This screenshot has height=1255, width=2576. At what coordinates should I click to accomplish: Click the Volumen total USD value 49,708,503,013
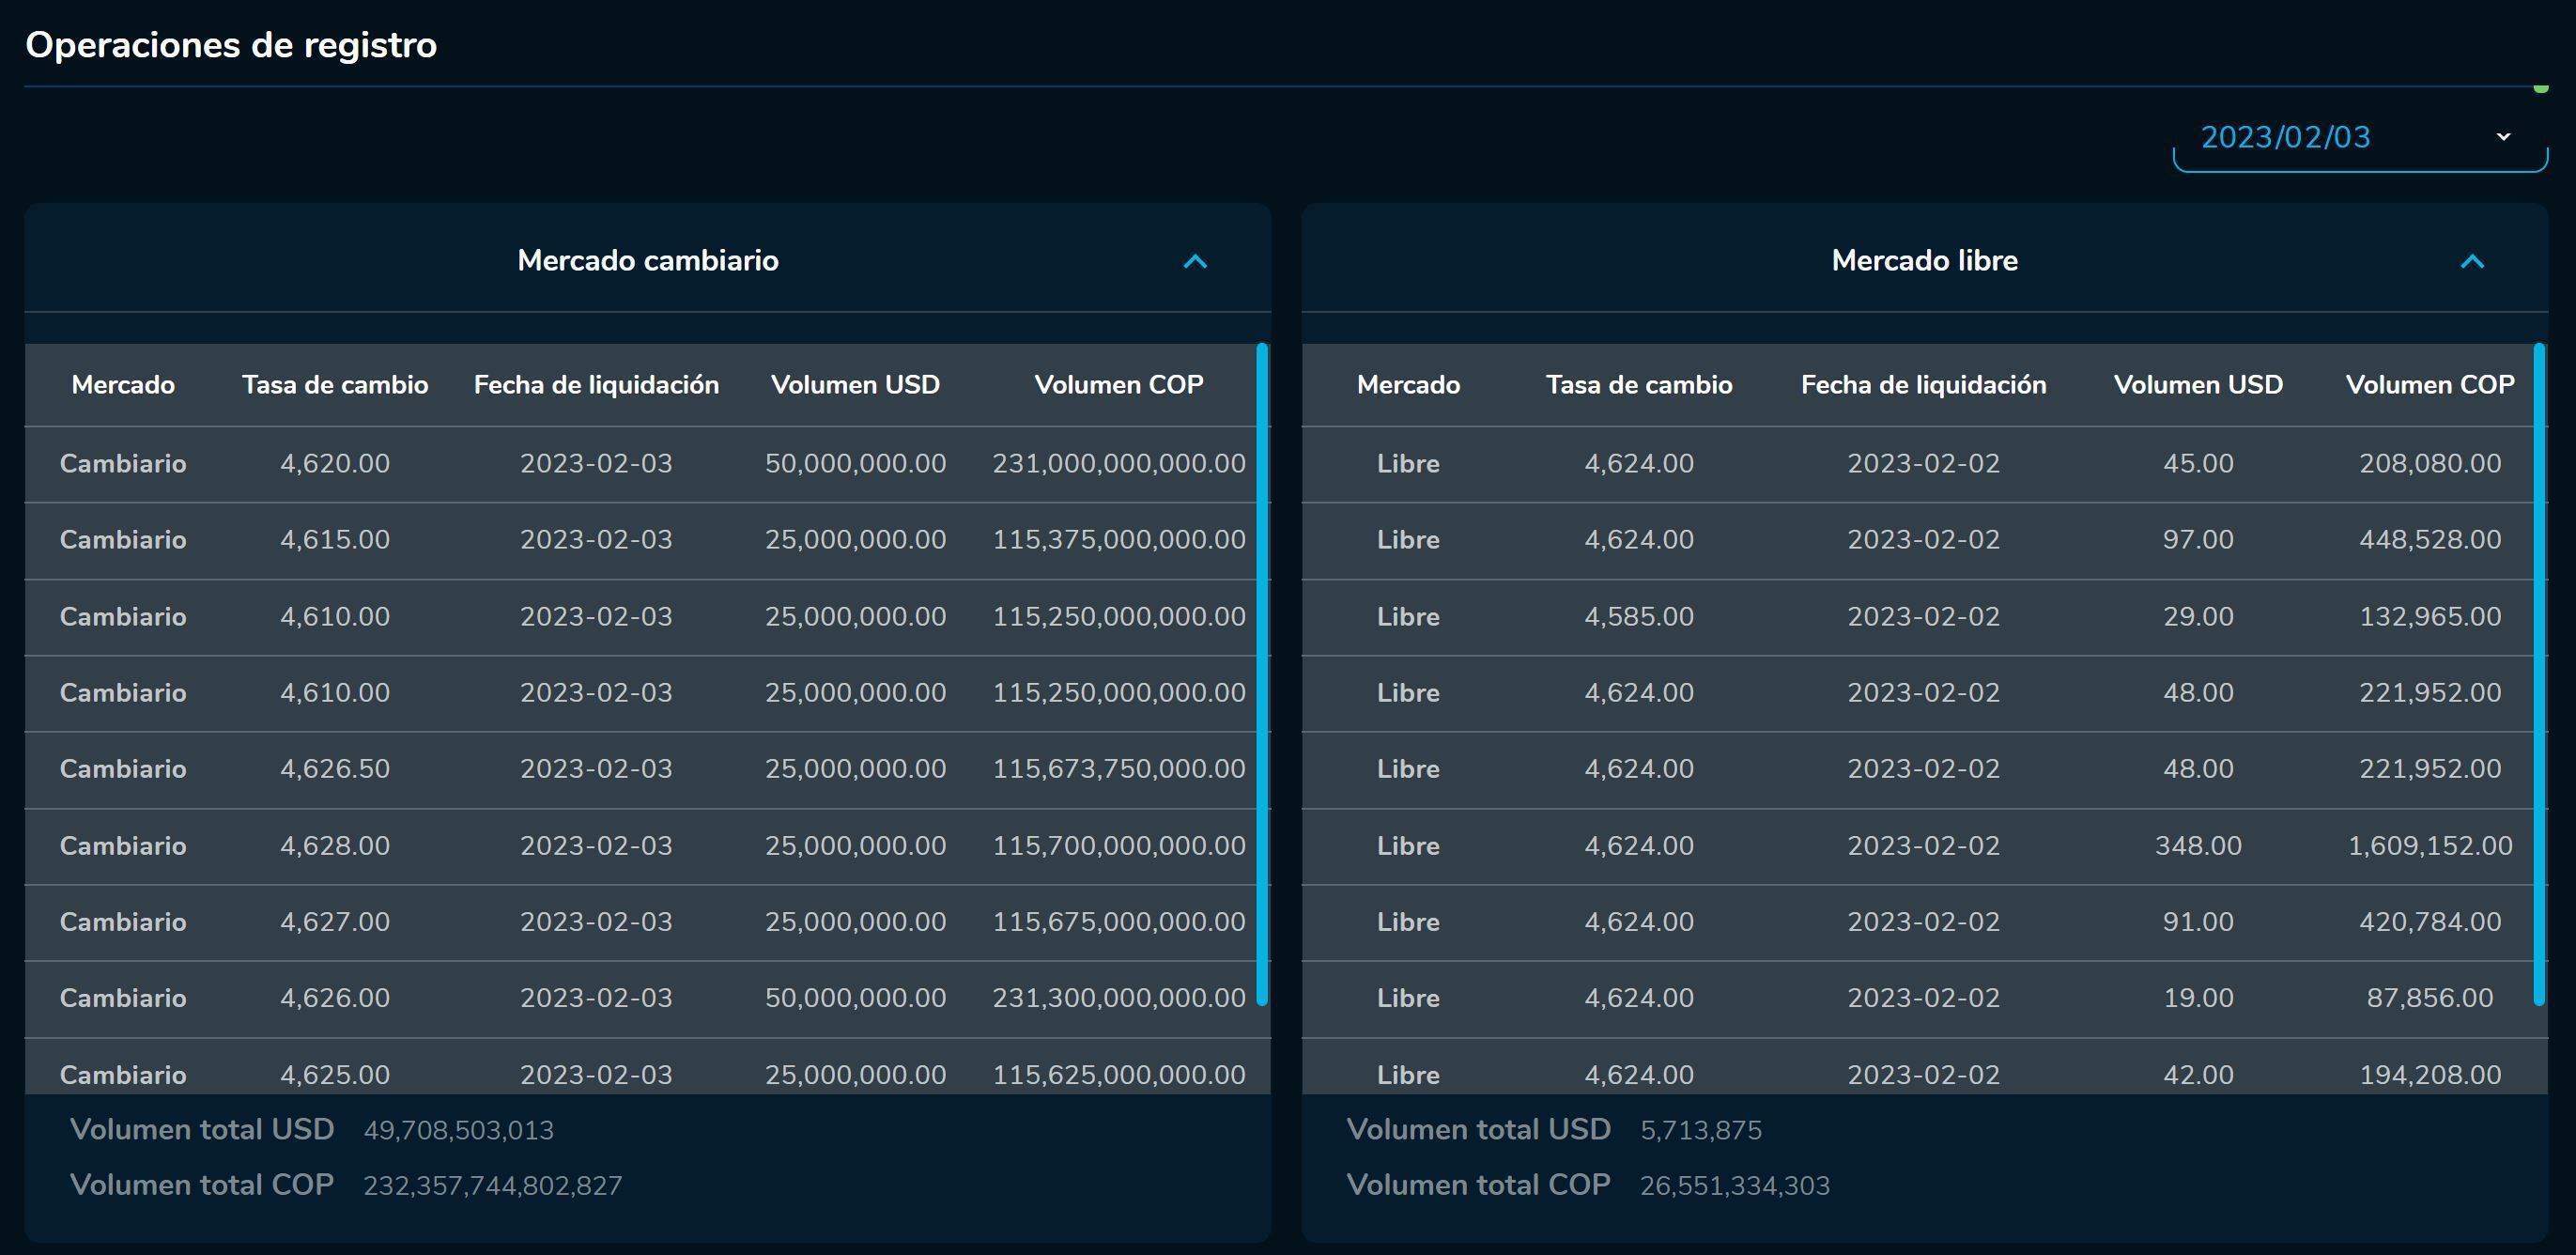(x=458, y=1131)
